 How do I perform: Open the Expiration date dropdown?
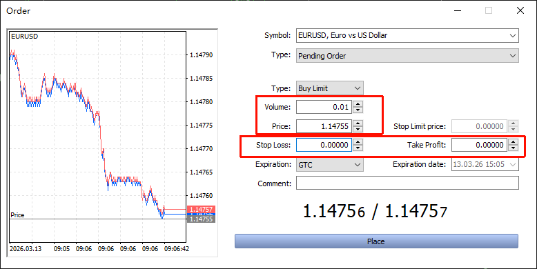tap(485, 165)
